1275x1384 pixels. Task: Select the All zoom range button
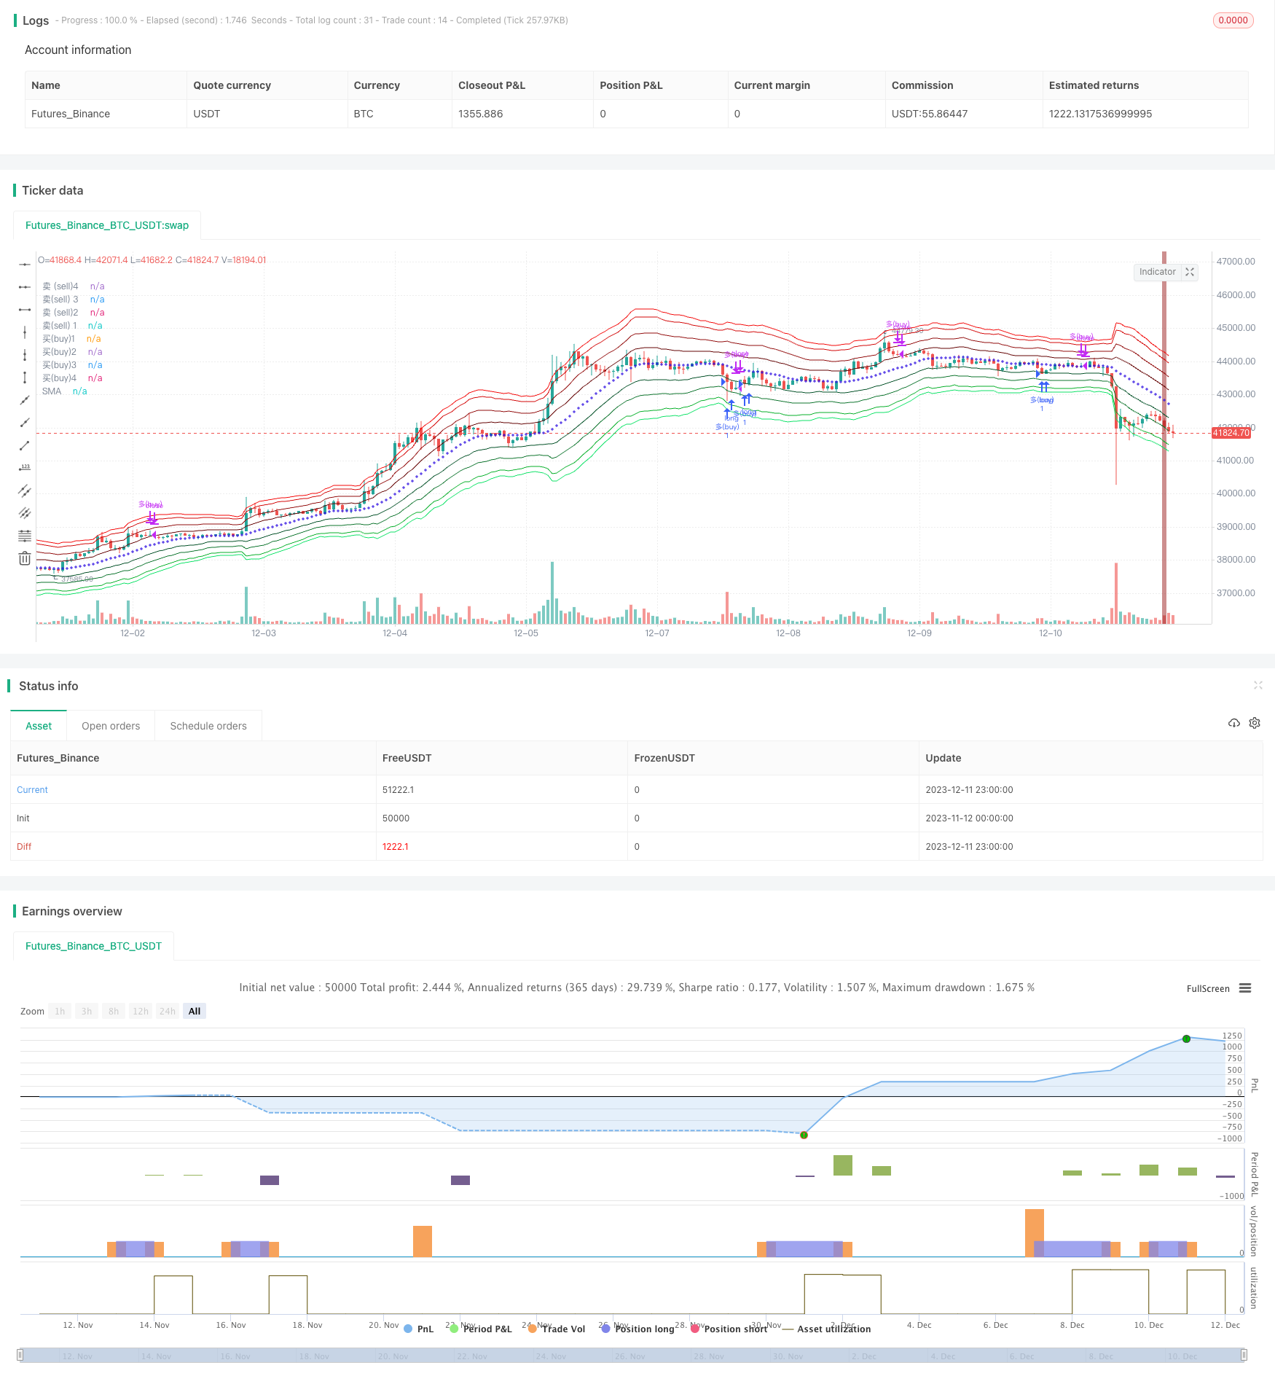(195, 1011)
